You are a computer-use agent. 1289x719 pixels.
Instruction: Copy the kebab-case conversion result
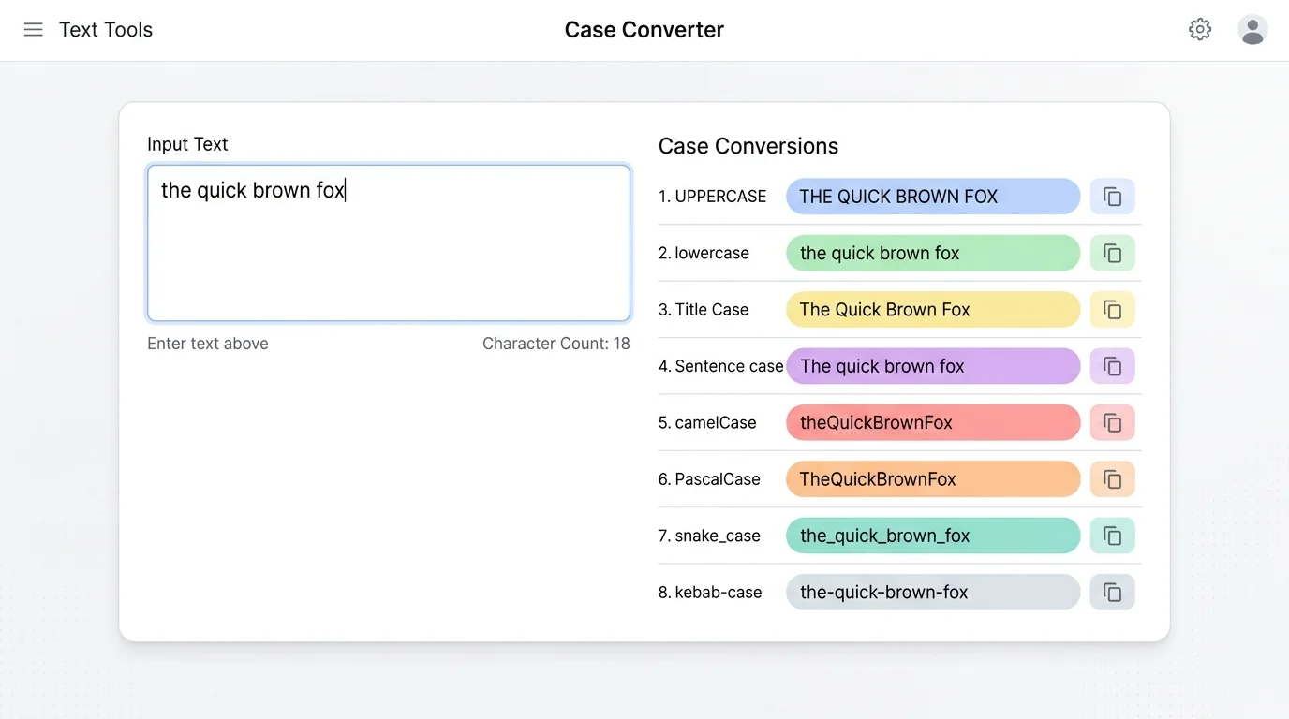coord(1112,592)
